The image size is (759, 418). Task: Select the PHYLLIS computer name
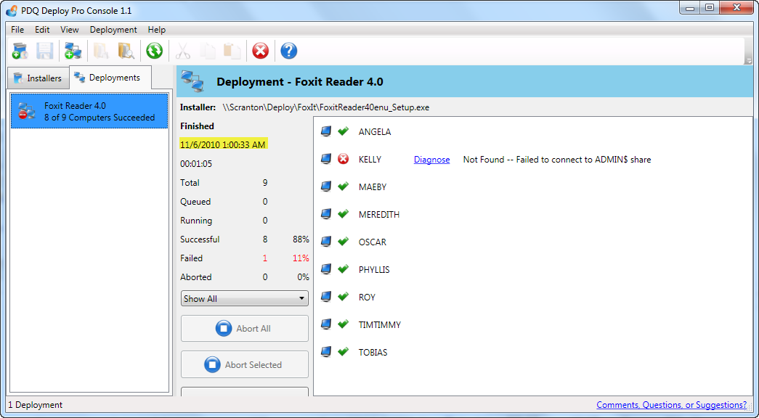point(374,269)
